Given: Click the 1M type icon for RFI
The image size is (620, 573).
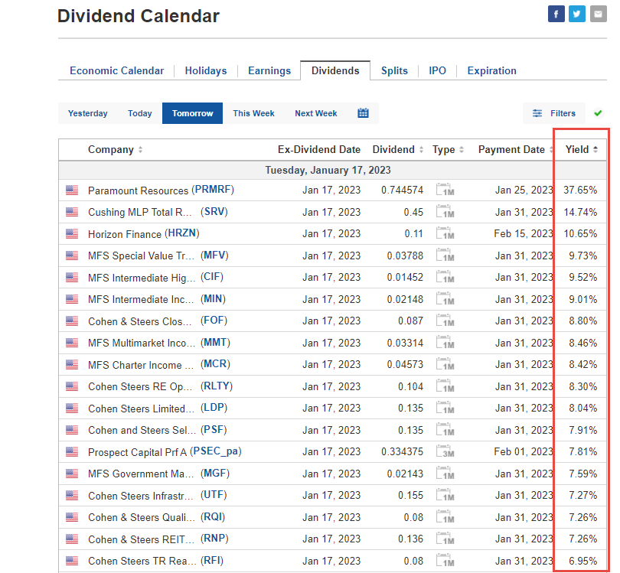Looking at the screenshot, I should point(445,560).
